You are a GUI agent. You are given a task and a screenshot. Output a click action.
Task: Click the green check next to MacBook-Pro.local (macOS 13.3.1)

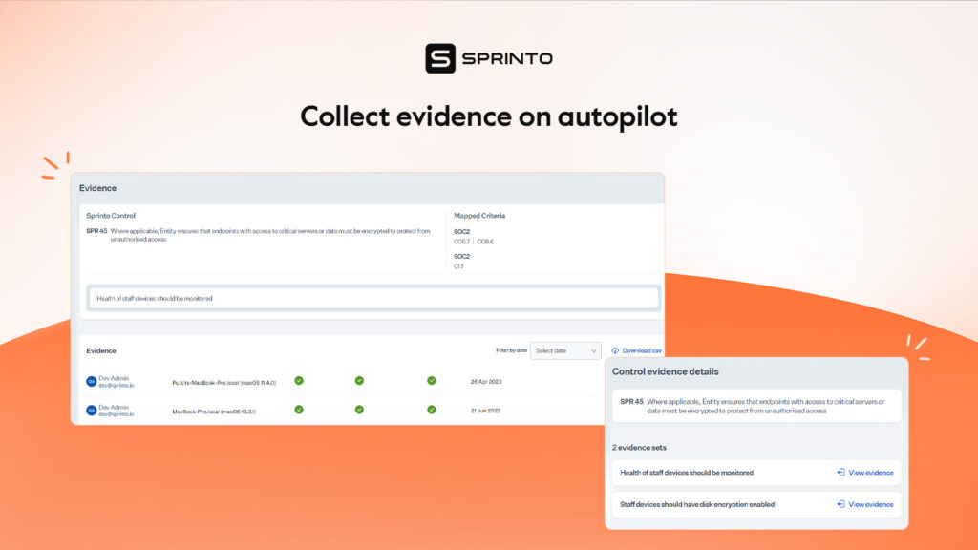[299, 410]
